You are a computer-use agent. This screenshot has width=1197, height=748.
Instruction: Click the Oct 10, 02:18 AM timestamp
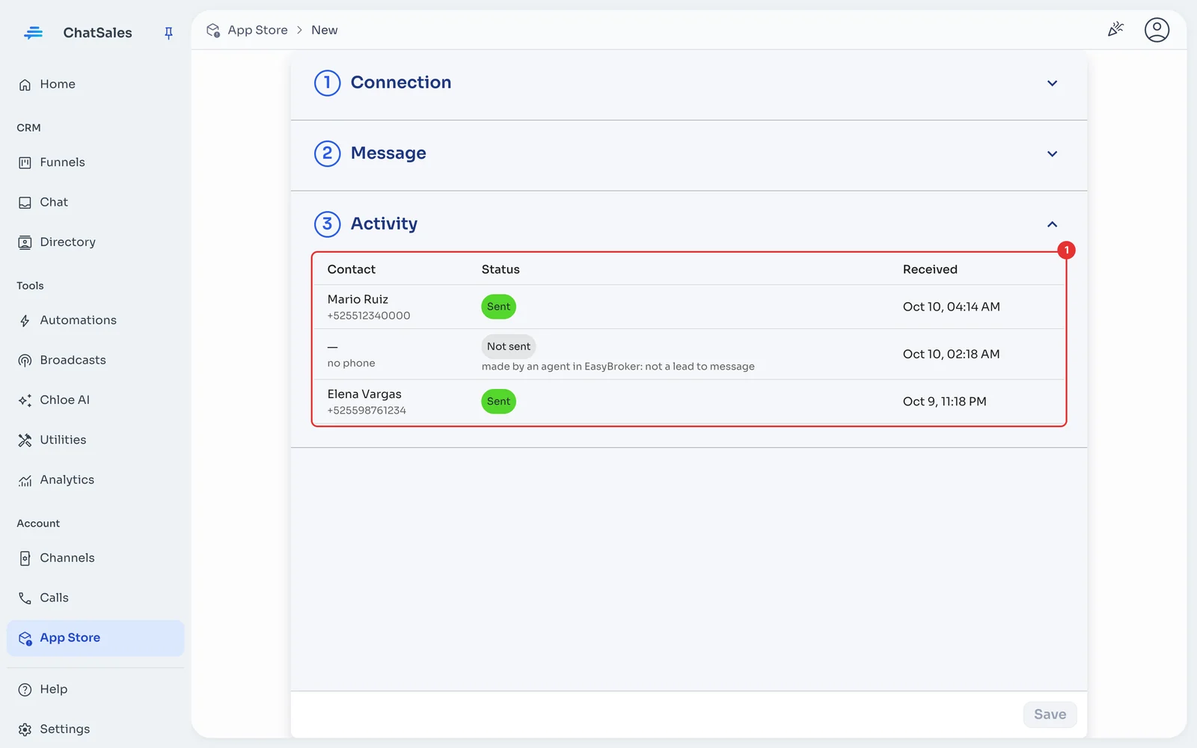951,355
